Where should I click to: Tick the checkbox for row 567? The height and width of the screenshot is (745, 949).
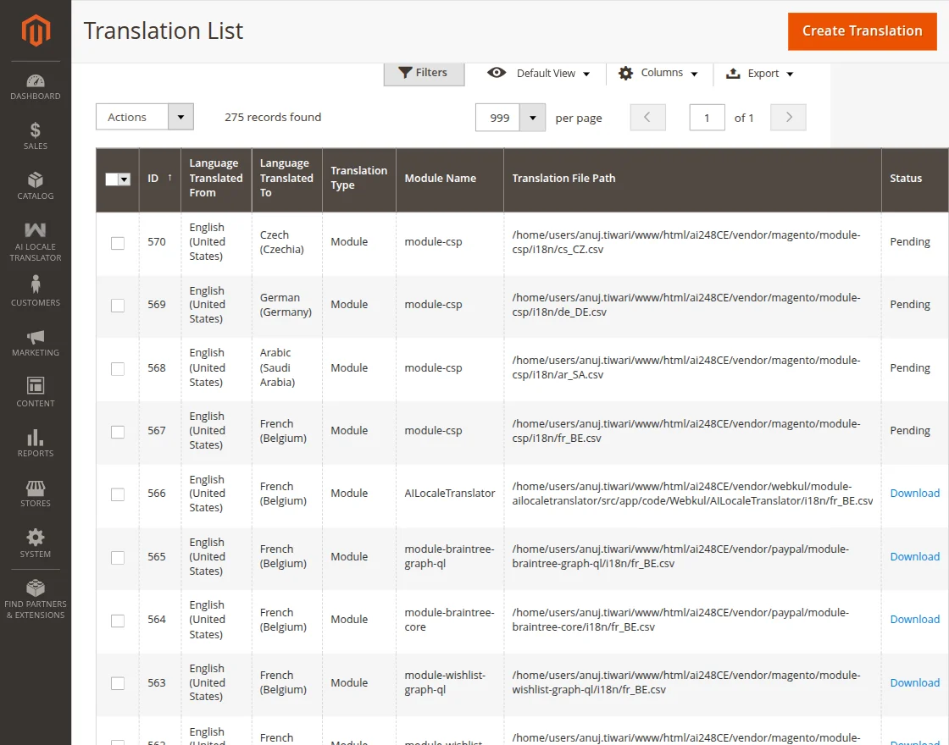click(x=118, y=432)
